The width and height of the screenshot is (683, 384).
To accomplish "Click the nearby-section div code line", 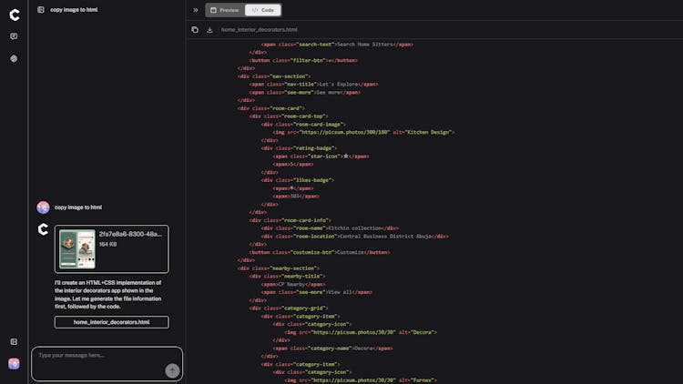I will click(279, 268).
